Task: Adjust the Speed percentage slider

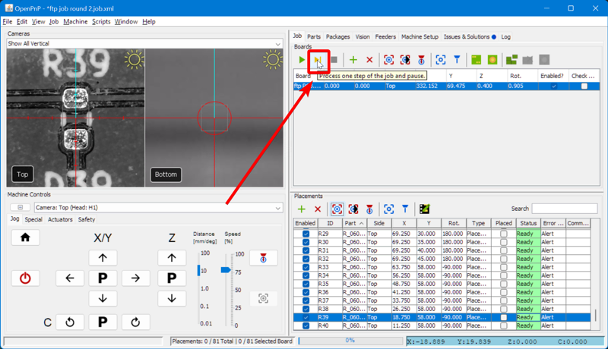Action: pyautogui.click(x=225, y=269)
